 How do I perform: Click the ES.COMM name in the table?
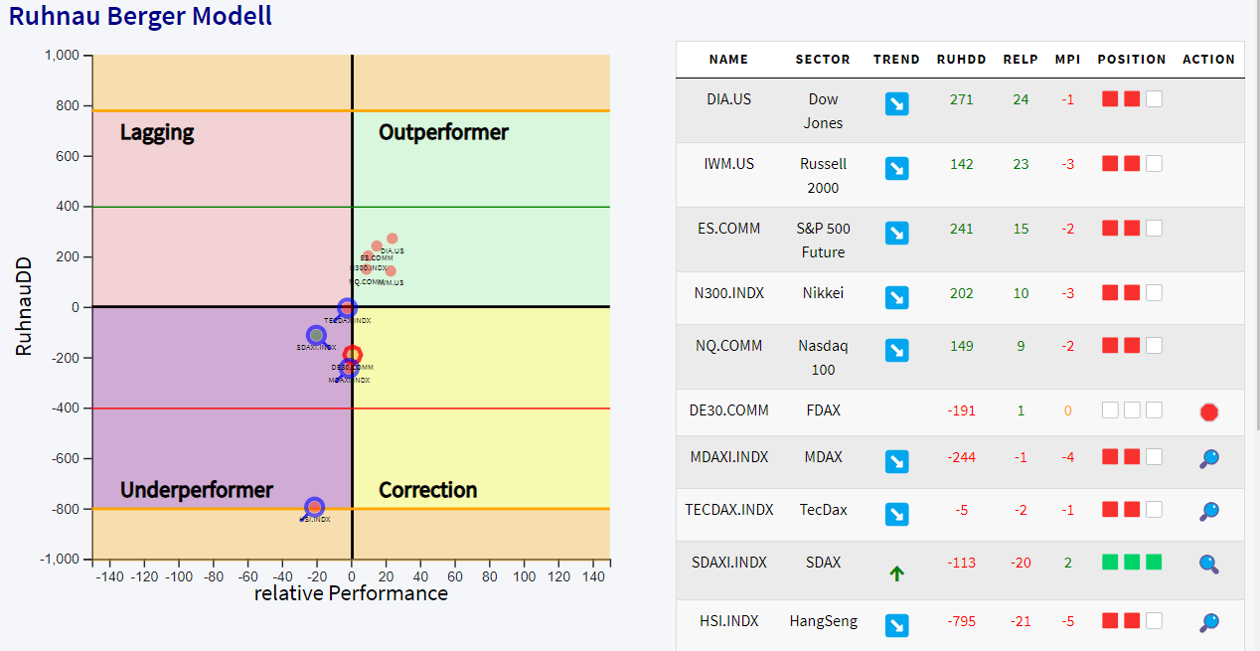point(728,229)
